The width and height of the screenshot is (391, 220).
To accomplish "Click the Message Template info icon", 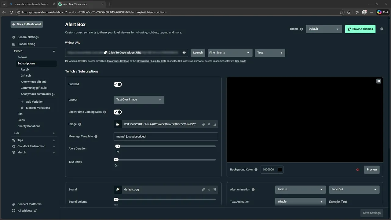I will (96, 137).
